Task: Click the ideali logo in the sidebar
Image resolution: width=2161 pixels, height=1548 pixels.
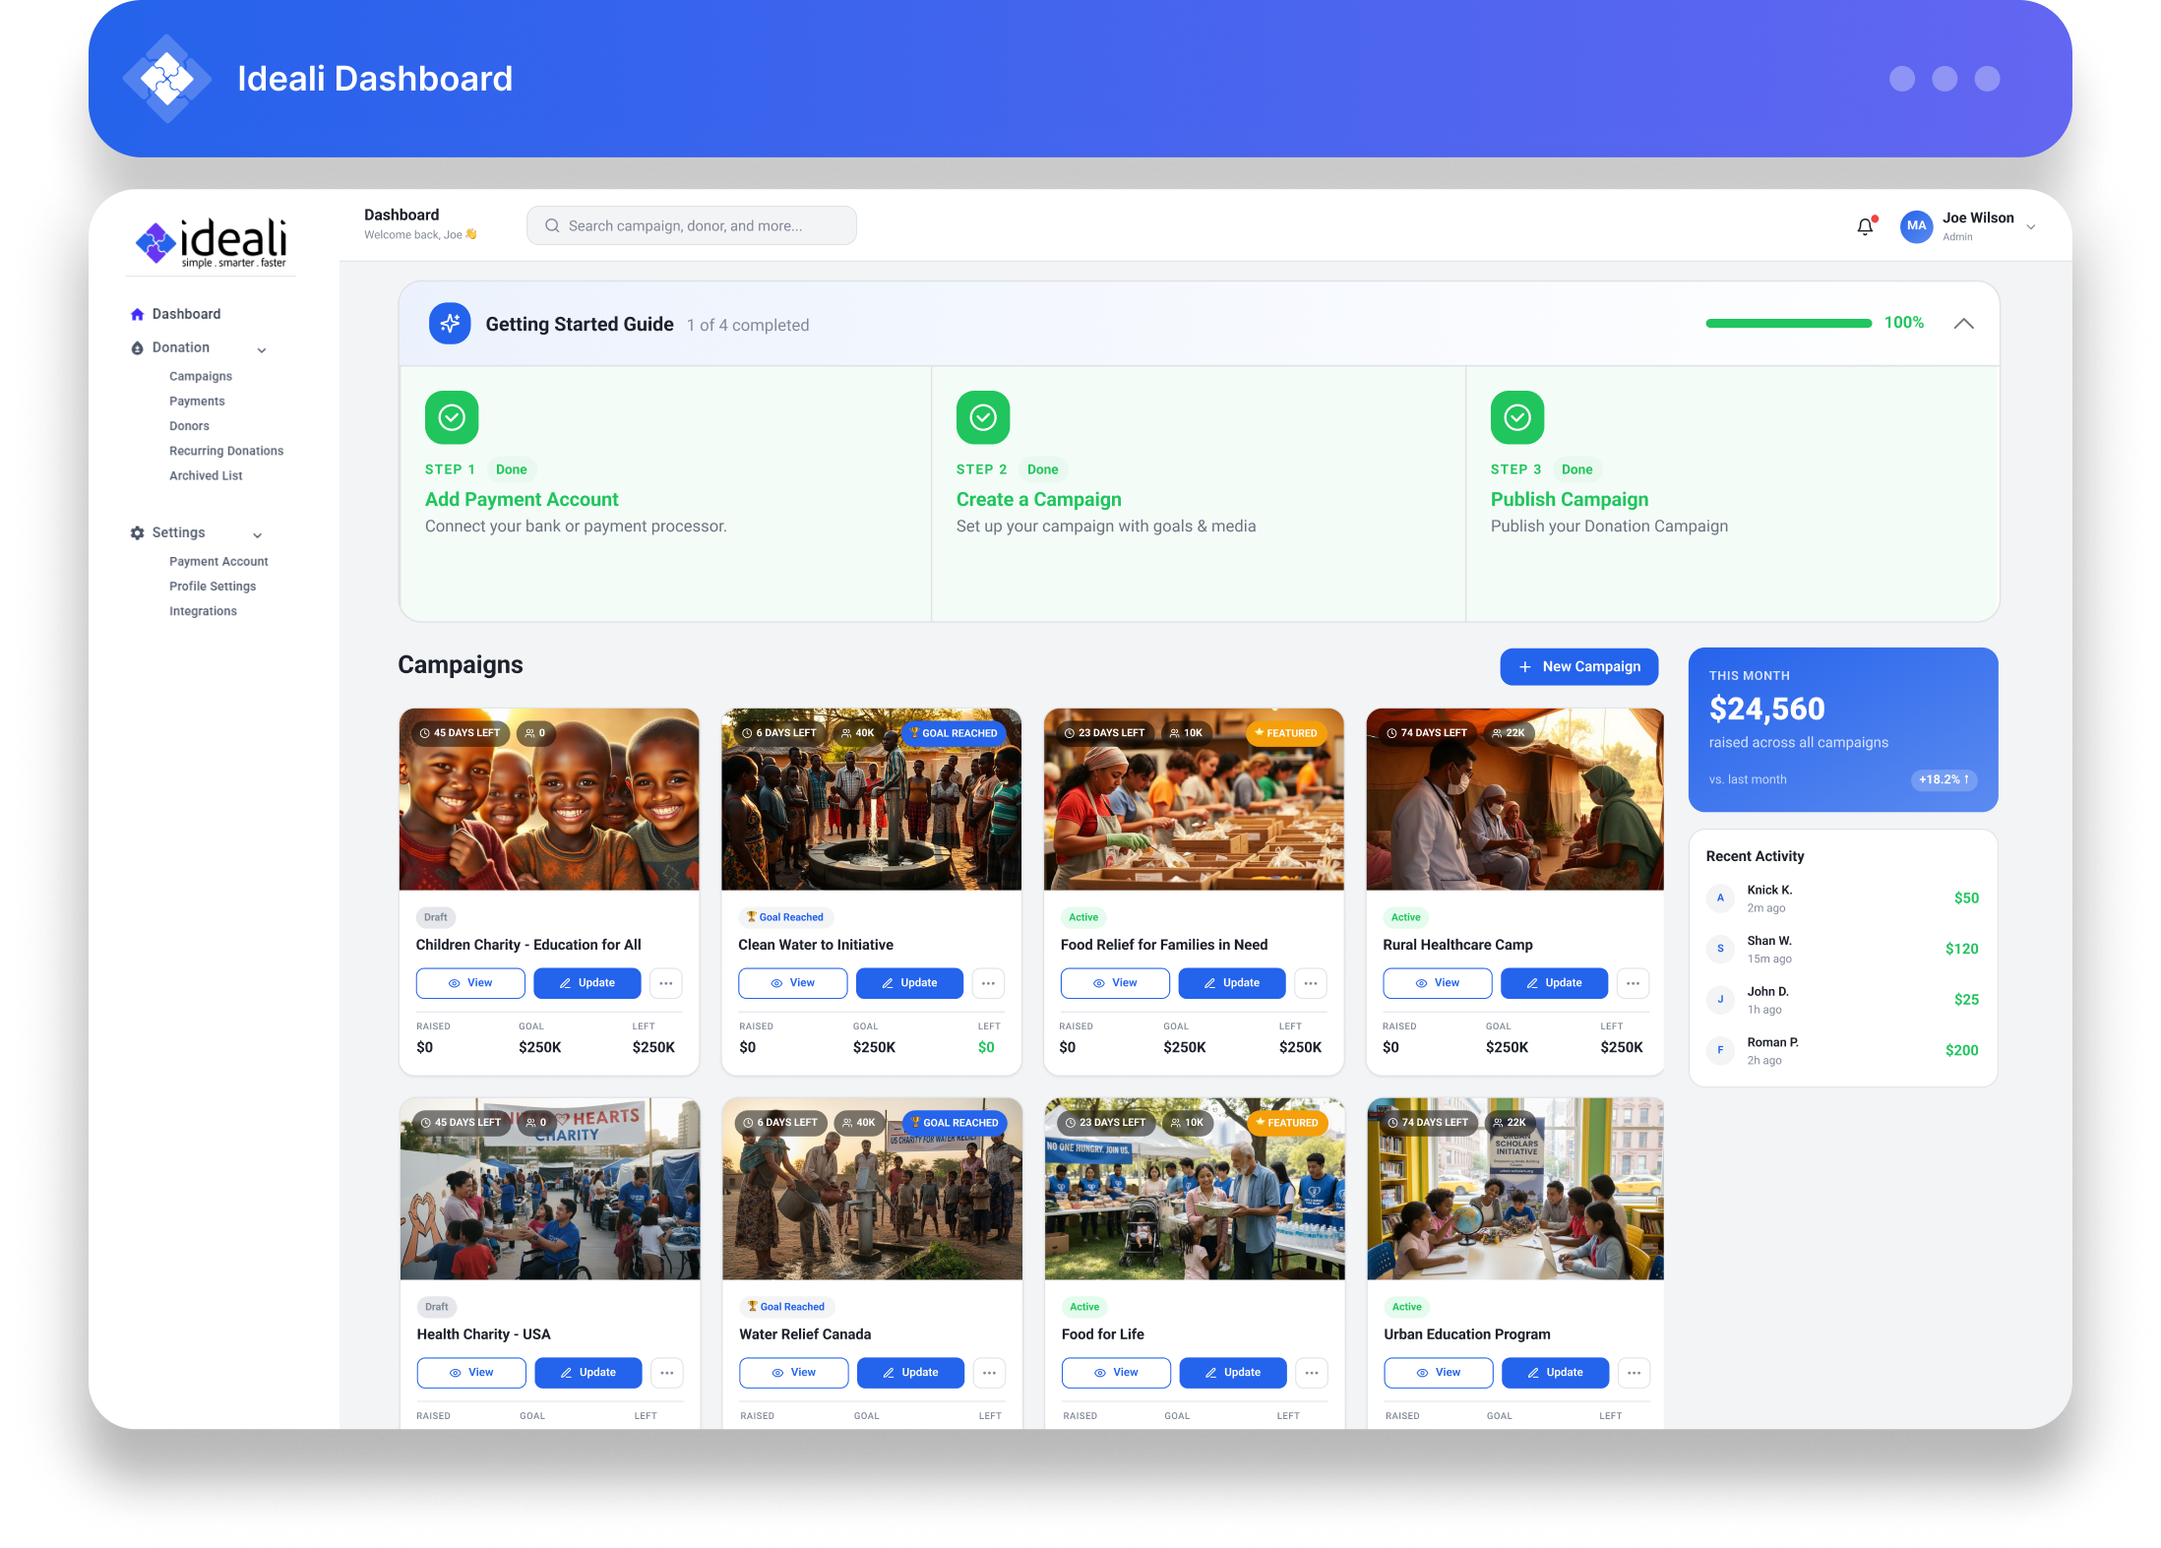Action: pyautogui.click(x=212, y=242)
